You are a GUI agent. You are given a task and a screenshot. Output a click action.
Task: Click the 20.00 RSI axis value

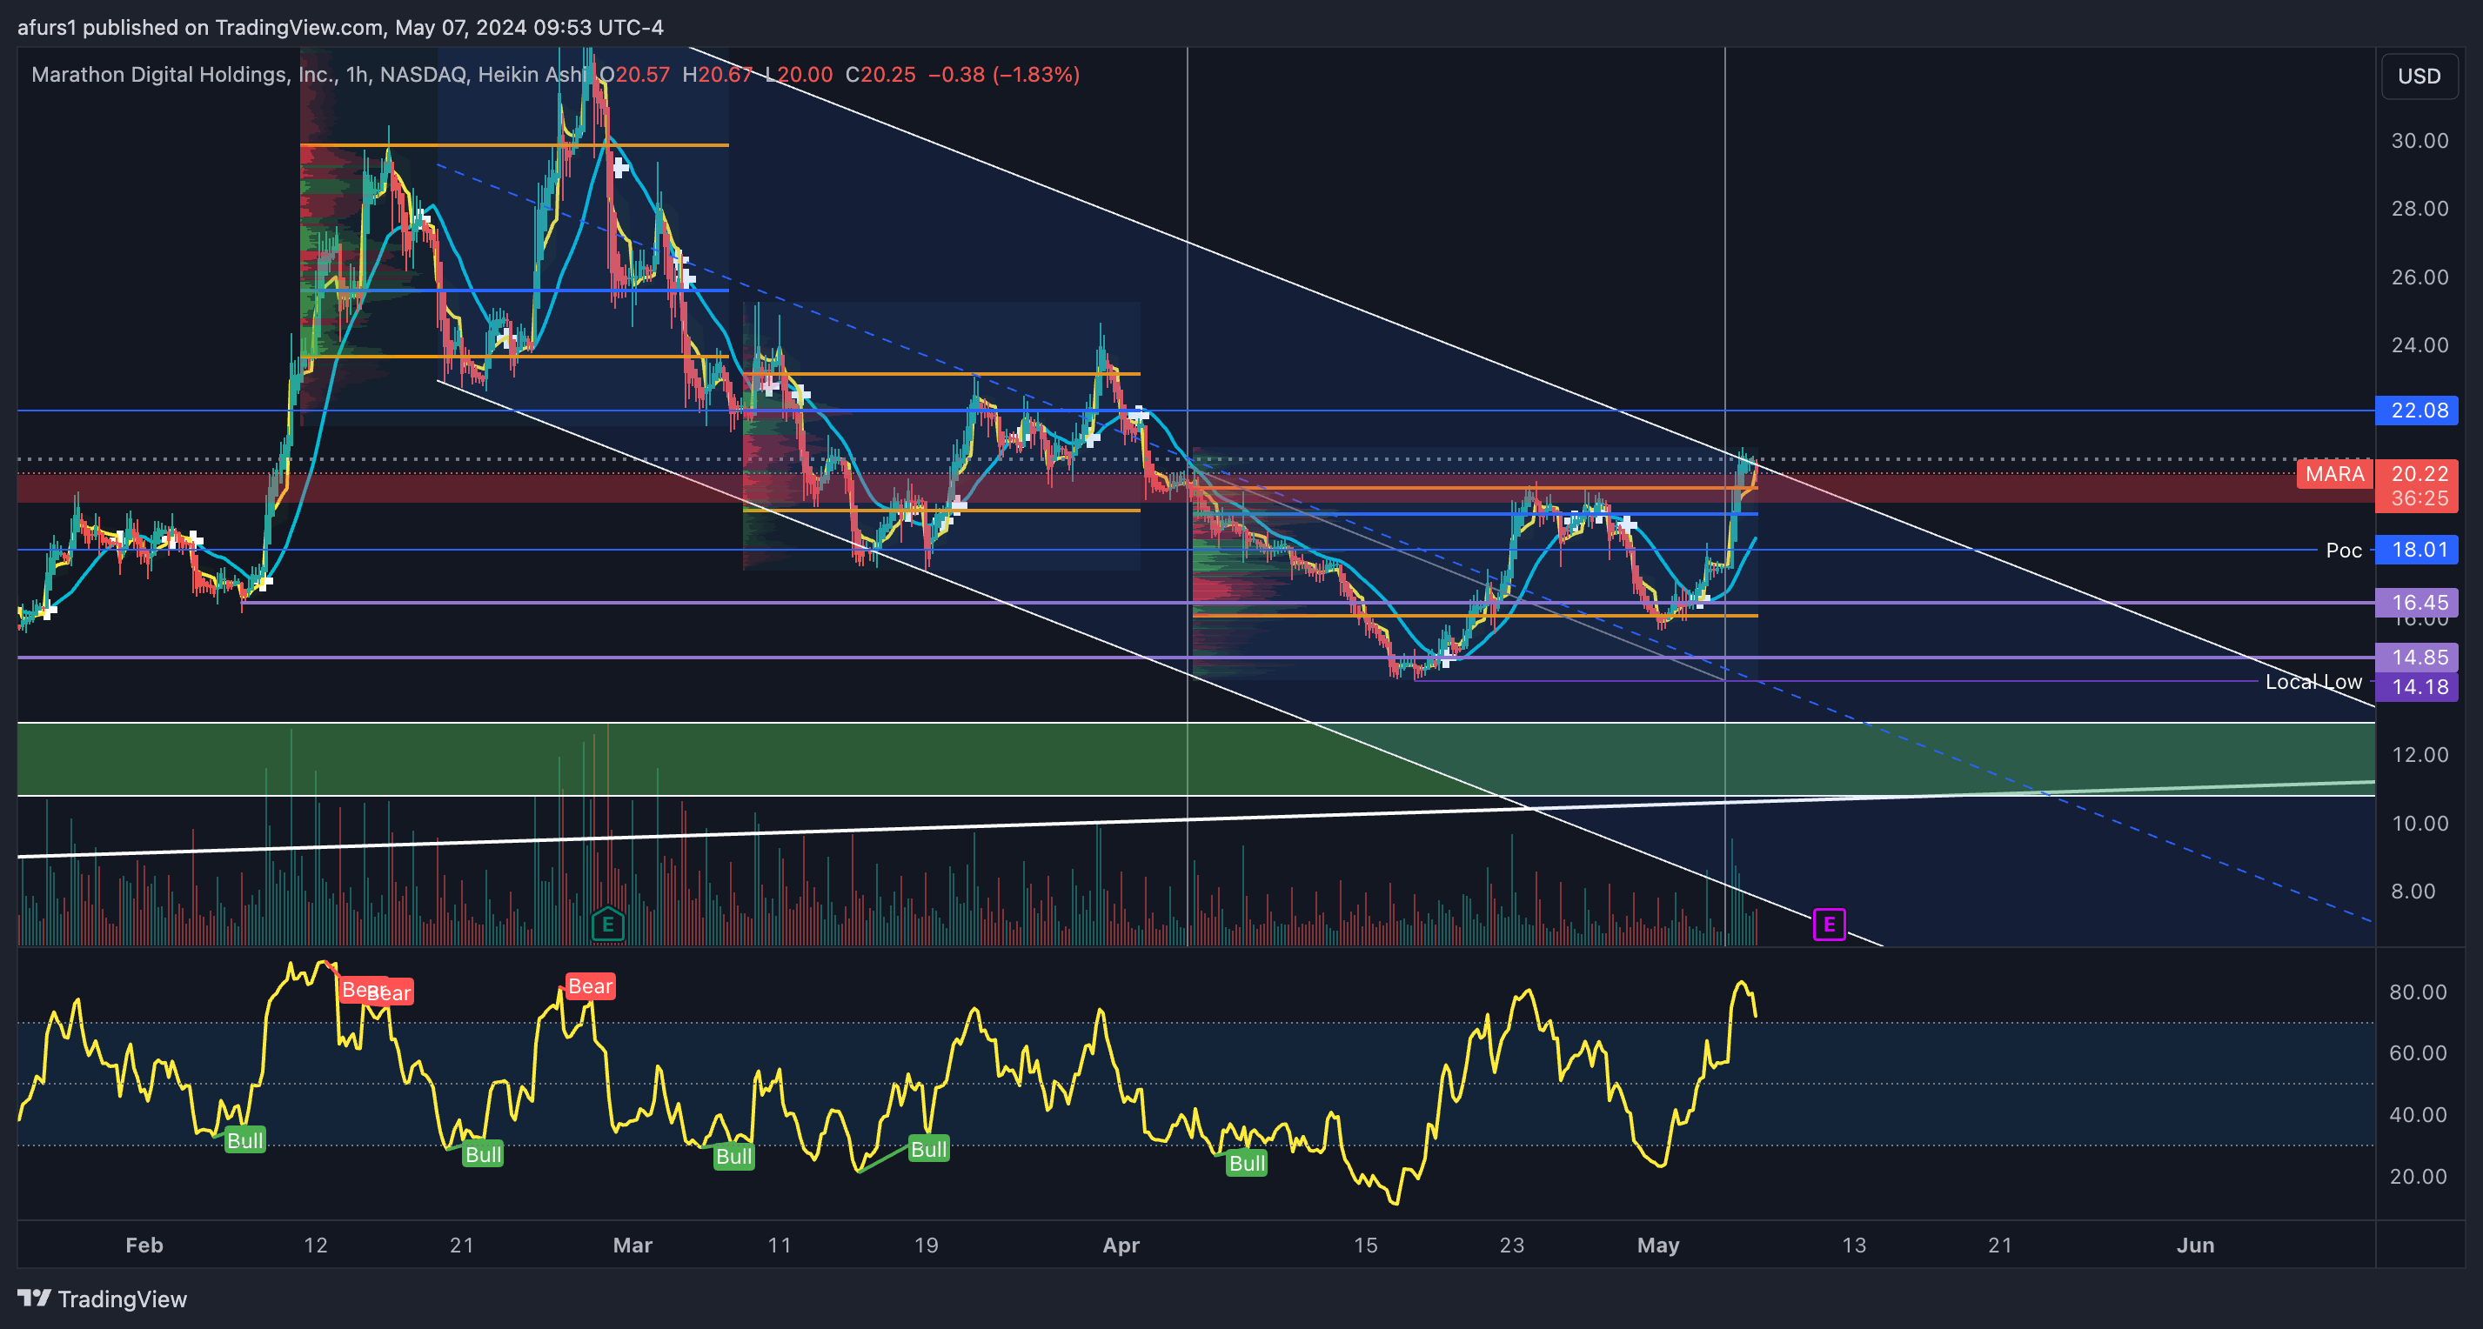point(2418,1177)
